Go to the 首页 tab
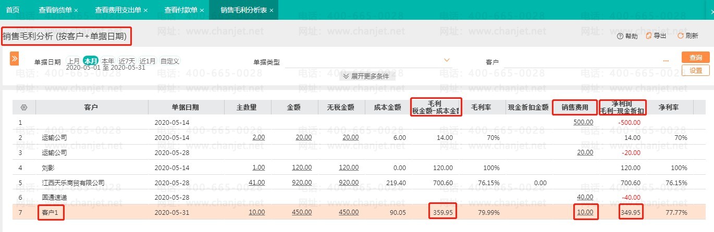Viewport: 714px width, 232px height. pyautogui.click(x=13, y=10)
